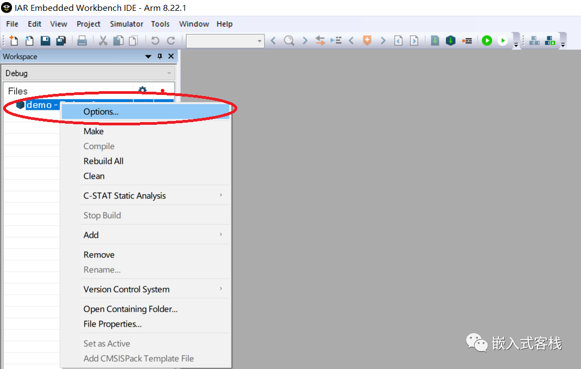Click the Download and Debug green play icon
Viewport: 581px width, 369px height.
tap(487, 40)
